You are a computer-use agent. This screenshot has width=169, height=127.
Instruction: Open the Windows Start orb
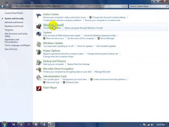[4, 124]
